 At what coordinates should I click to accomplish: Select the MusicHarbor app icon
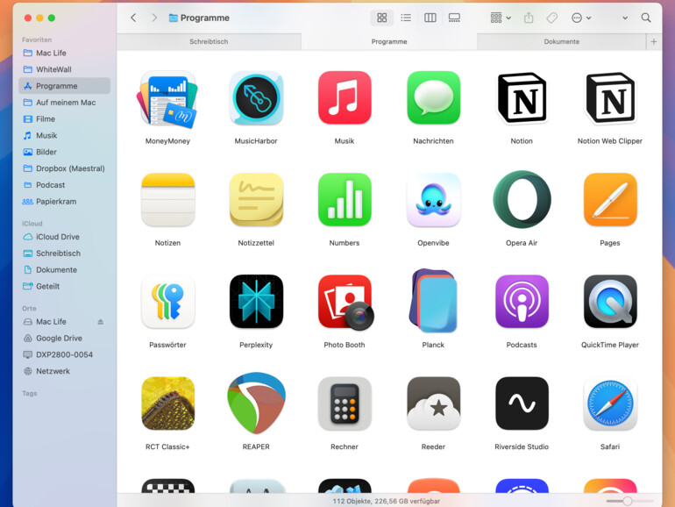(x=256, y=98)
